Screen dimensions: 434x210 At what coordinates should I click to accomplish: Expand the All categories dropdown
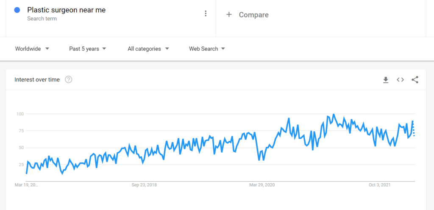[x=148, y=49]
